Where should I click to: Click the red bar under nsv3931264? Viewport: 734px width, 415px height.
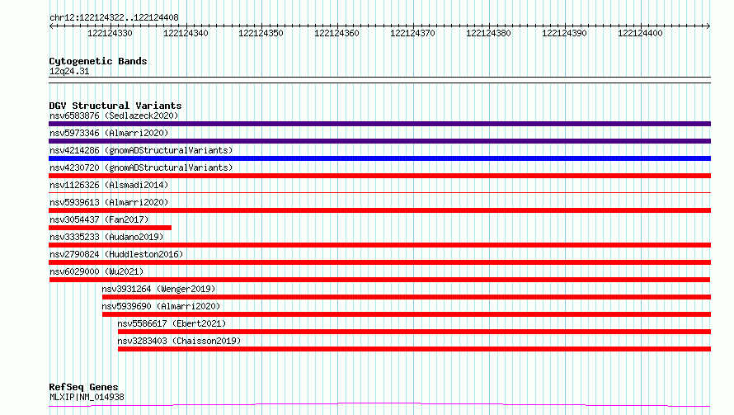click(407, 297)
